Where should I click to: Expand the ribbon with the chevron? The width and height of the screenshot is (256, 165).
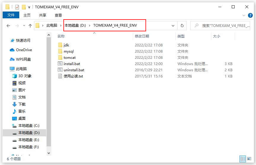(x=244, y=15)
